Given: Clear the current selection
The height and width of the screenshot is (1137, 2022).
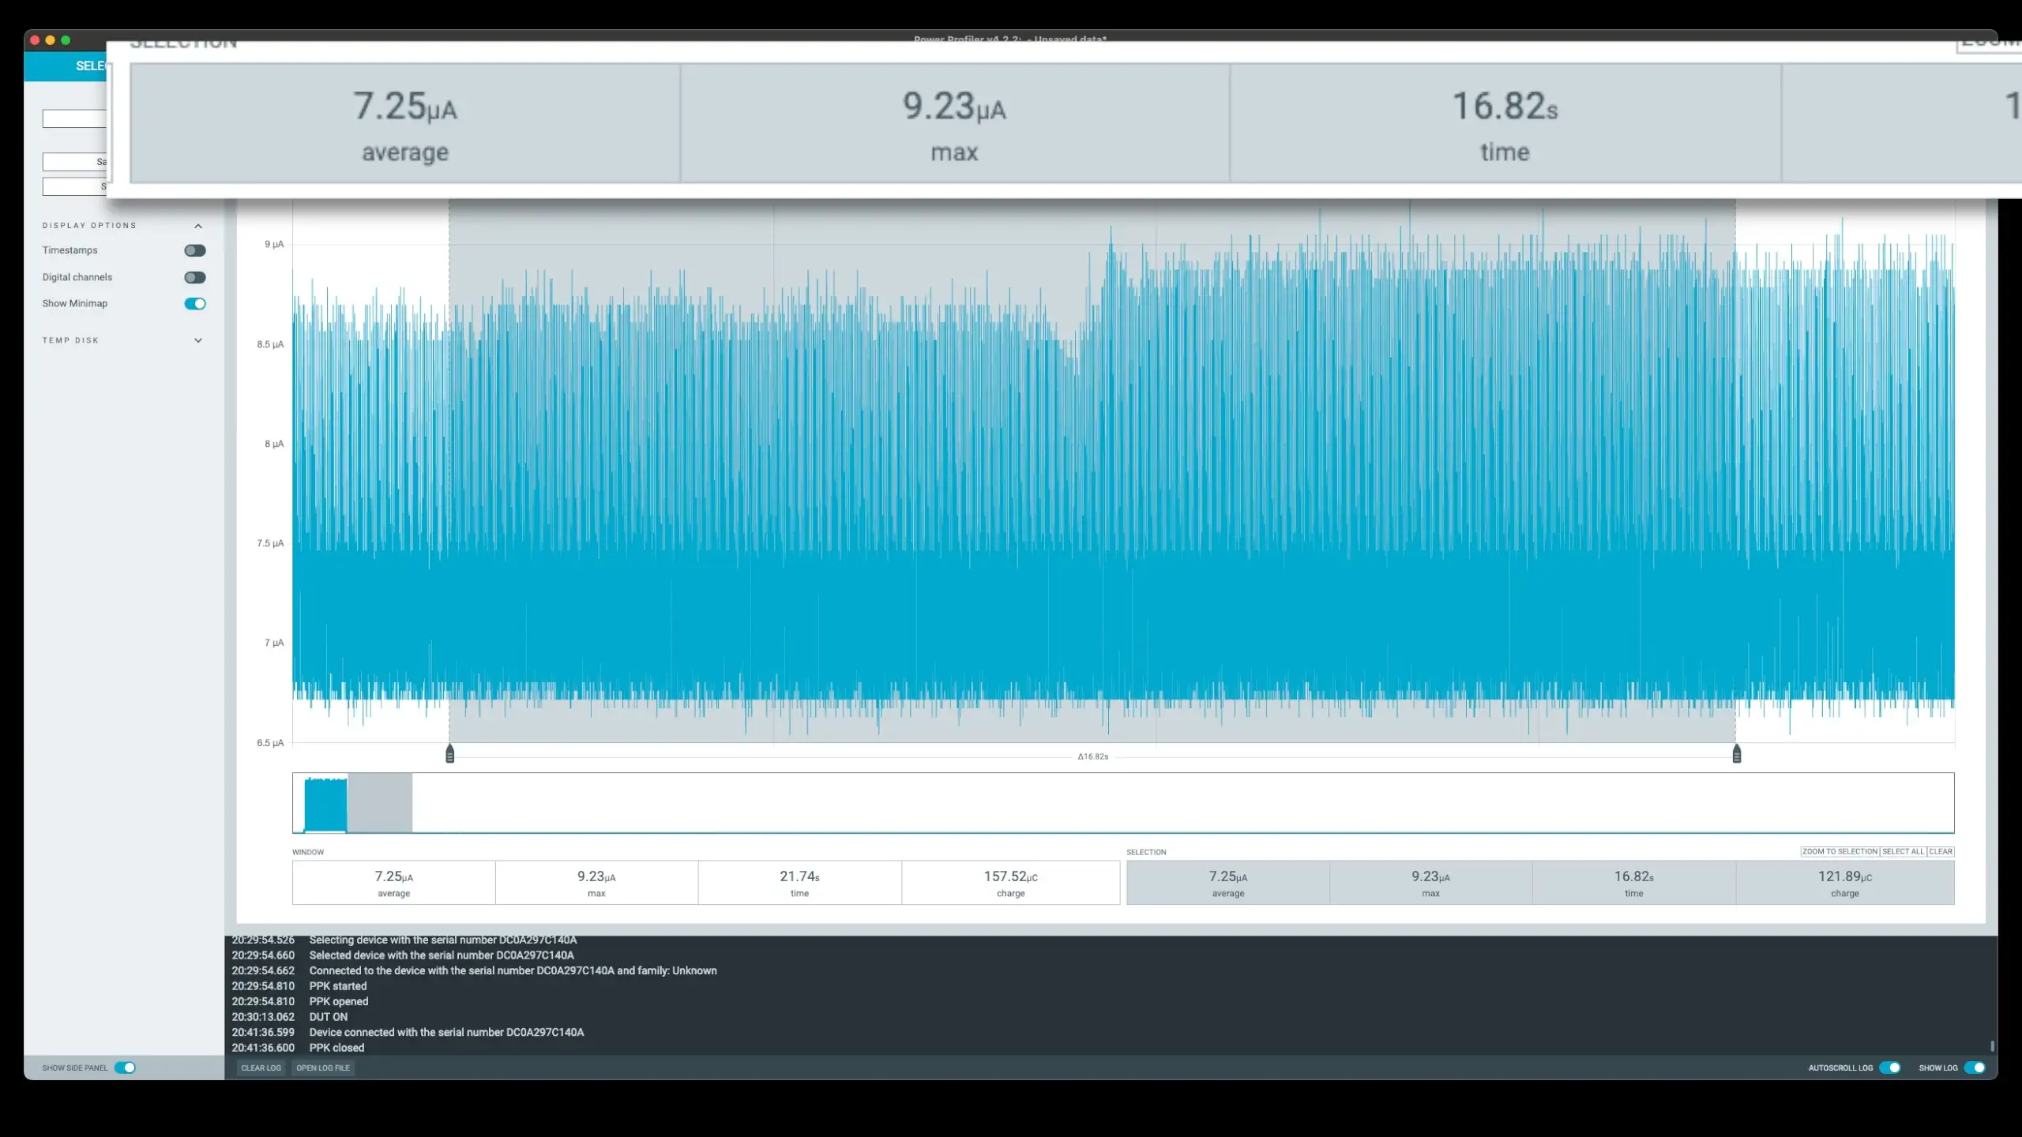Looking at the screenshot, I should (1941, 851).
